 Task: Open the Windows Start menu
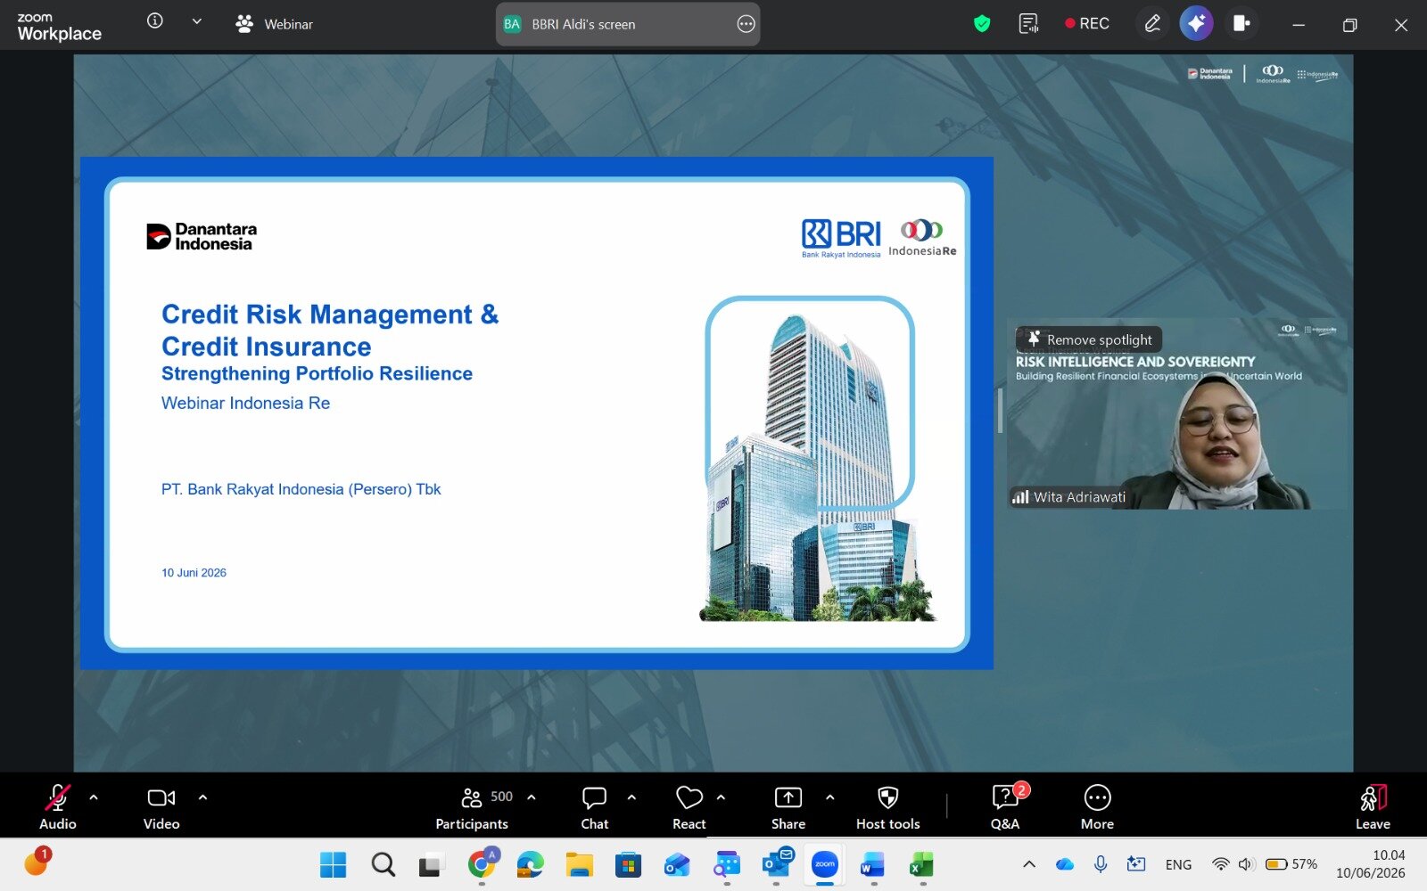click(x=333, y=864)
